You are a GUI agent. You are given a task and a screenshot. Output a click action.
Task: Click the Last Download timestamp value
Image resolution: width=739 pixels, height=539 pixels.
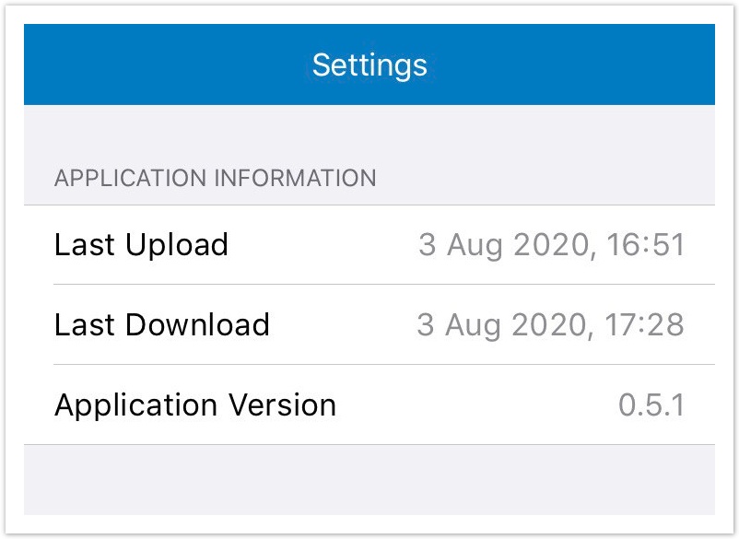[551, 325]
